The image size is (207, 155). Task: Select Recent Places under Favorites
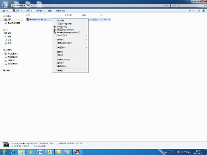coord(12,23)
